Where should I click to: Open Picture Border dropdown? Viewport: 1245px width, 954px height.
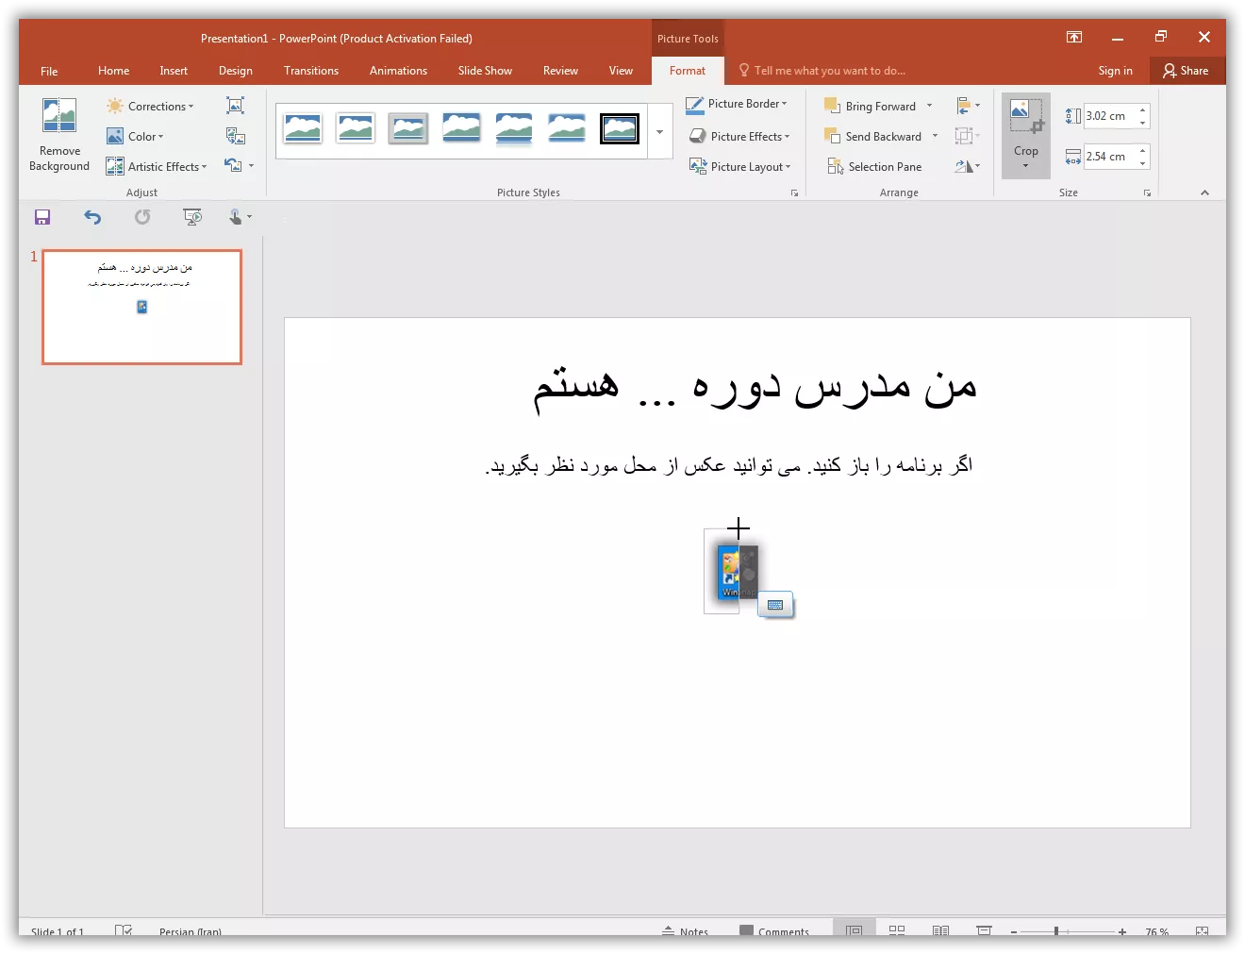click(x=737, y=104)
